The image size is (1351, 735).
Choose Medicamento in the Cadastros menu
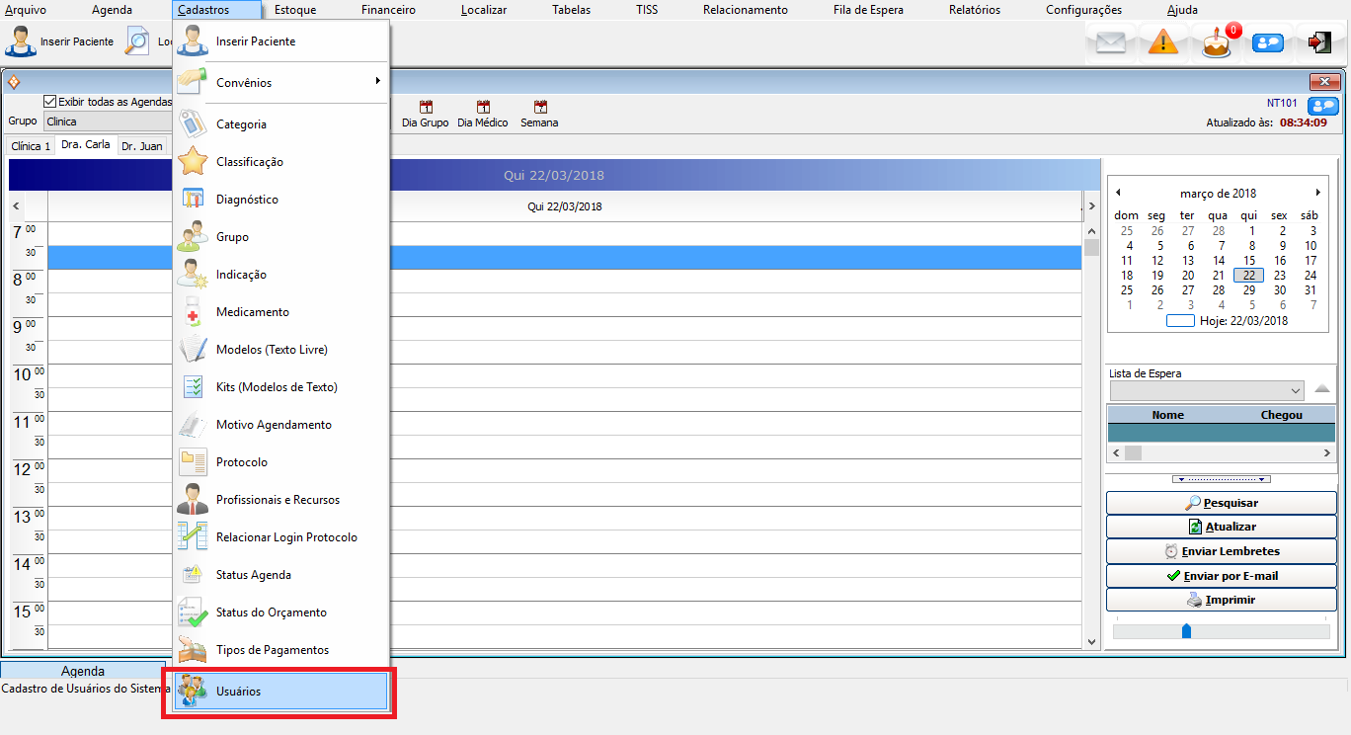coord(253,312)
